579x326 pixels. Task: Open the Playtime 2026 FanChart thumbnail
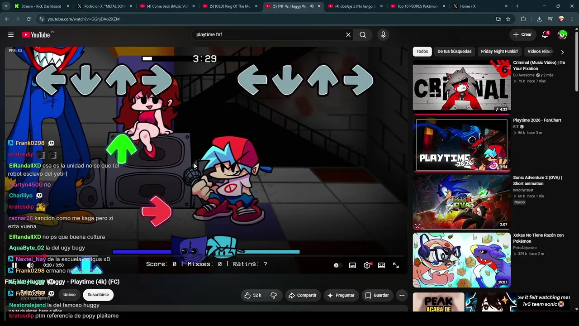click(461, 145)
